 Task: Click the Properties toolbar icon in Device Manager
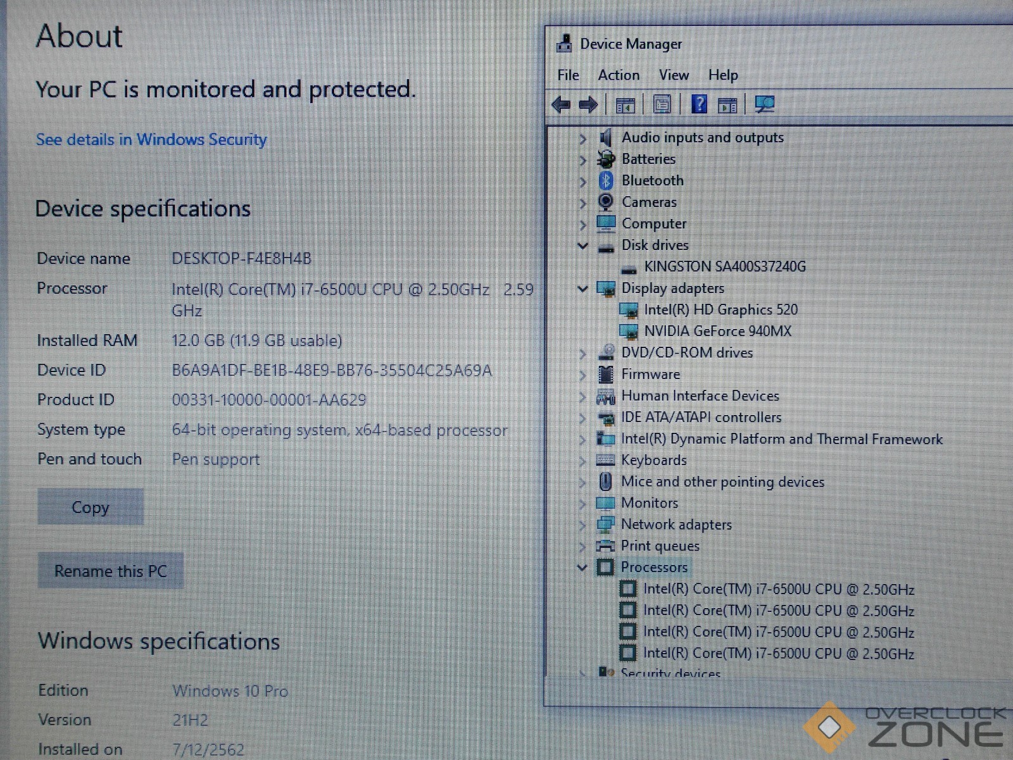click(662, 104)
